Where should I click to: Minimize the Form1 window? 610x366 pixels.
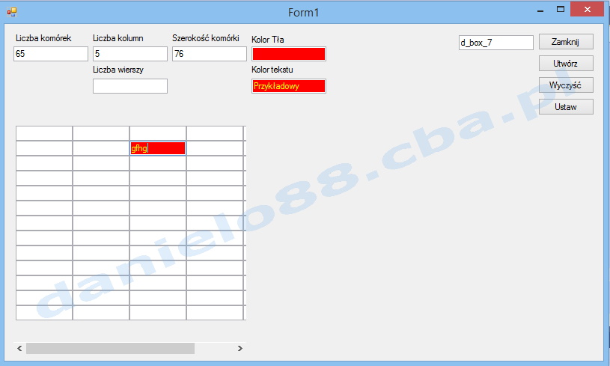point(539,10)
